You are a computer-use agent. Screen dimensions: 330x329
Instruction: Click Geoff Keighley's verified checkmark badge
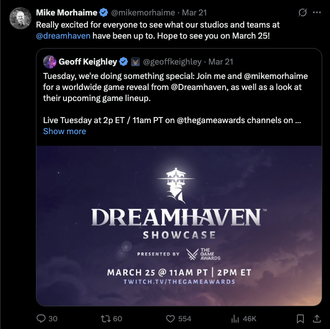click(x=123, y=62)
